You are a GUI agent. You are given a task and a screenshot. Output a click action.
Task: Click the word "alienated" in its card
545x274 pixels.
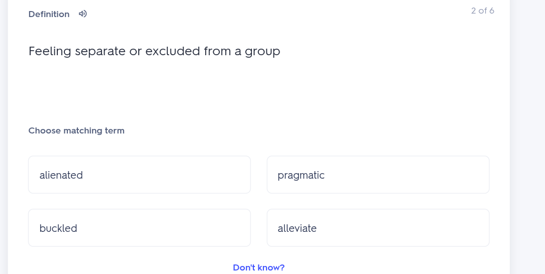tap(61, 175)
